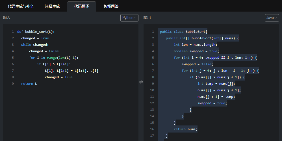This screenshot has height=141, width=282.
Task: Click 'int temp = nums[j];' in output
Action: click(216, 84)
